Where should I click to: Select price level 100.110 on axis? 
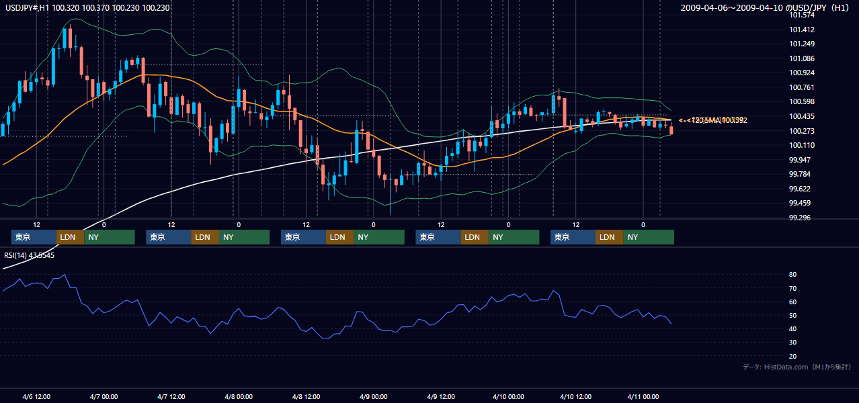(802, 145)
